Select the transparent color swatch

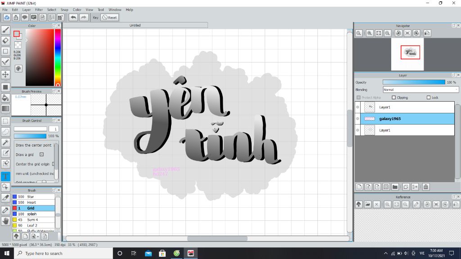tap(18, 45)
